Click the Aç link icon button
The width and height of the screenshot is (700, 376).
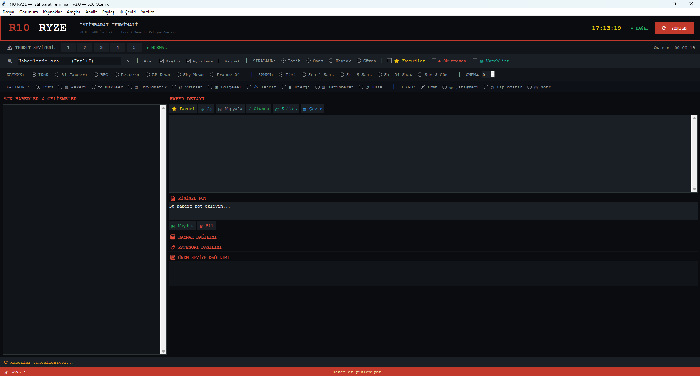click(206, 109)
